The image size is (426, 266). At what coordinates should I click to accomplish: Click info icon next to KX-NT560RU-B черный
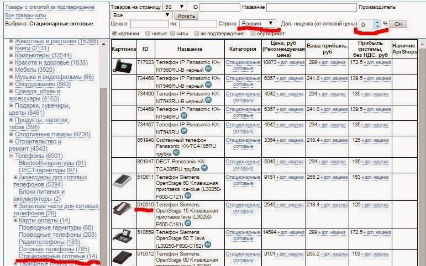coord(208,68)
